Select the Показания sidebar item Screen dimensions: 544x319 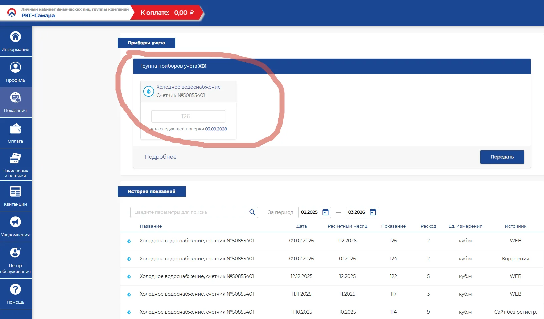point(15,102)
